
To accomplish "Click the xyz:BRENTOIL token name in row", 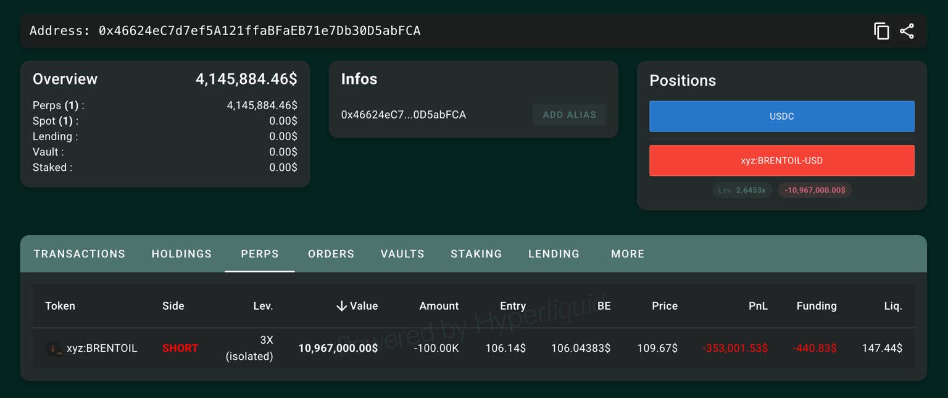I will click(x=102, y=349).
